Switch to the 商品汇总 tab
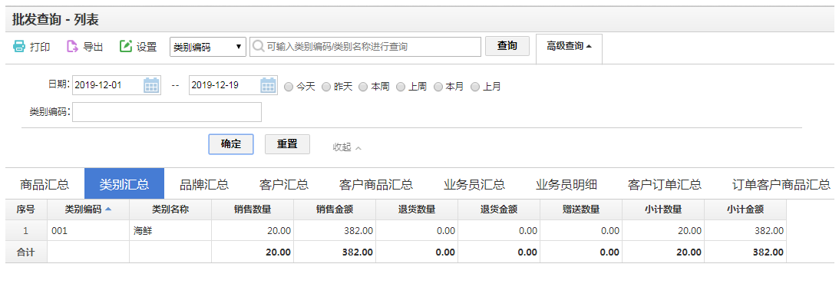The width and height of the screenshot is (839, 287). 45,184
